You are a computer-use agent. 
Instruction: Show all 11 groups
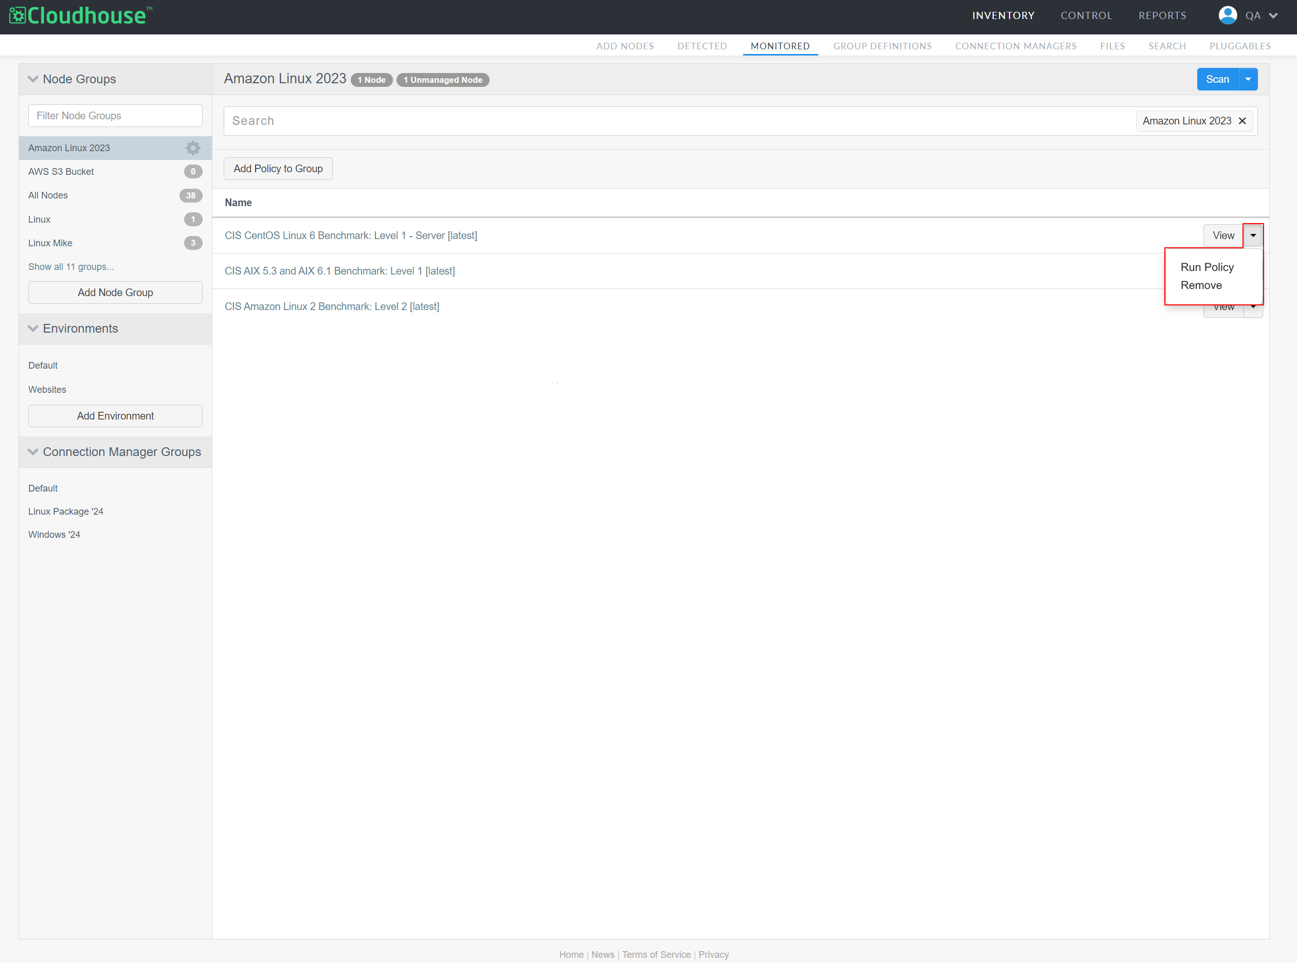tap(71, 266)
